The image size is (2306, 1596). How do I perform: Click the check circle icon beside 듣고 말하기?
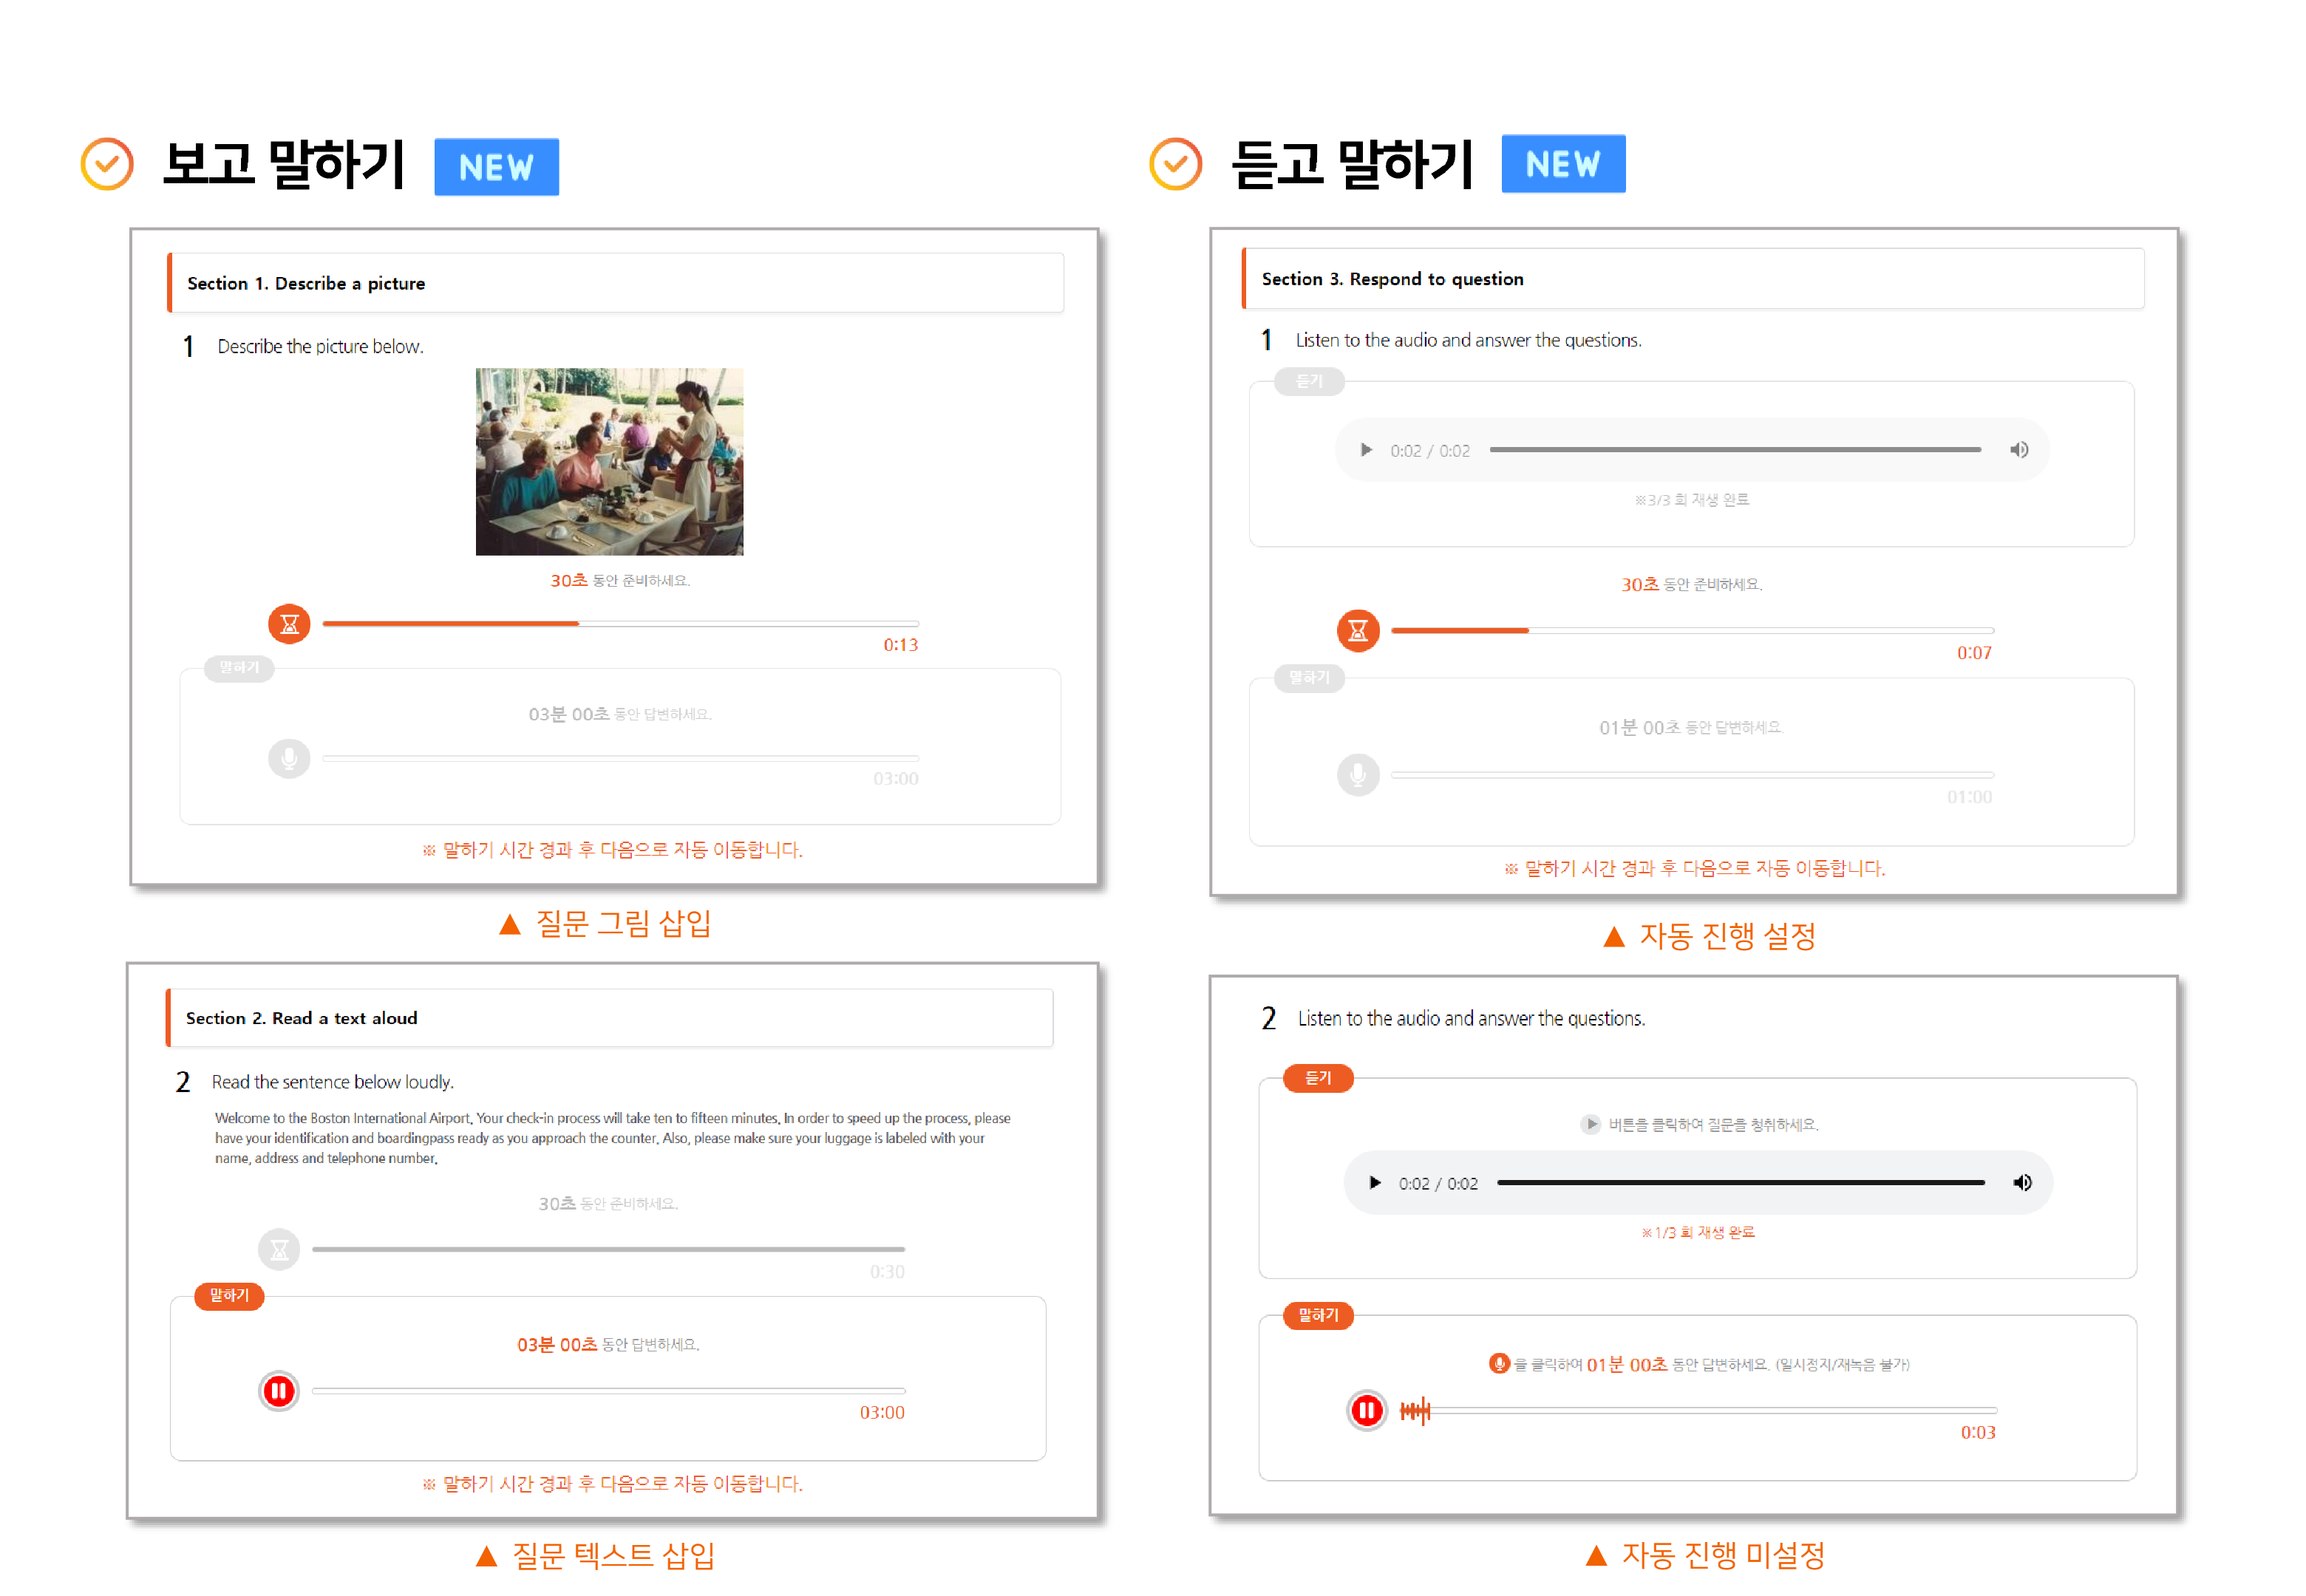[x=1176, y=164]
